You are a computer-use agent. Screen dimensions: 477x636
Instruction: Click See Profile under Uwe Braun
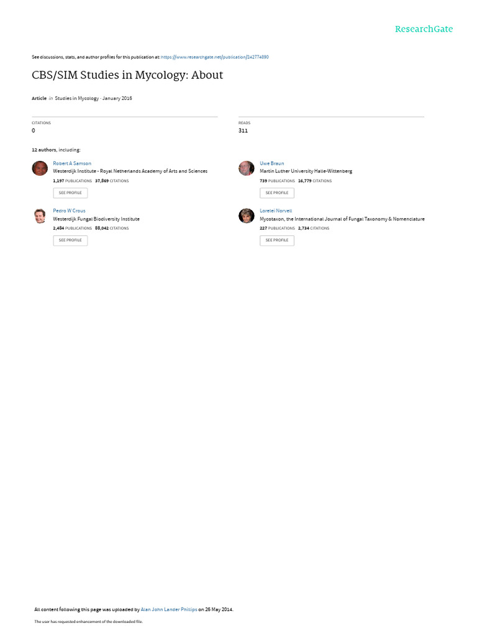click(277, 193)
